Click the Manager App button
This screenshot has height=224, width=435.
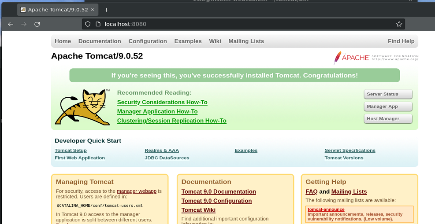(x=388, y=106)
